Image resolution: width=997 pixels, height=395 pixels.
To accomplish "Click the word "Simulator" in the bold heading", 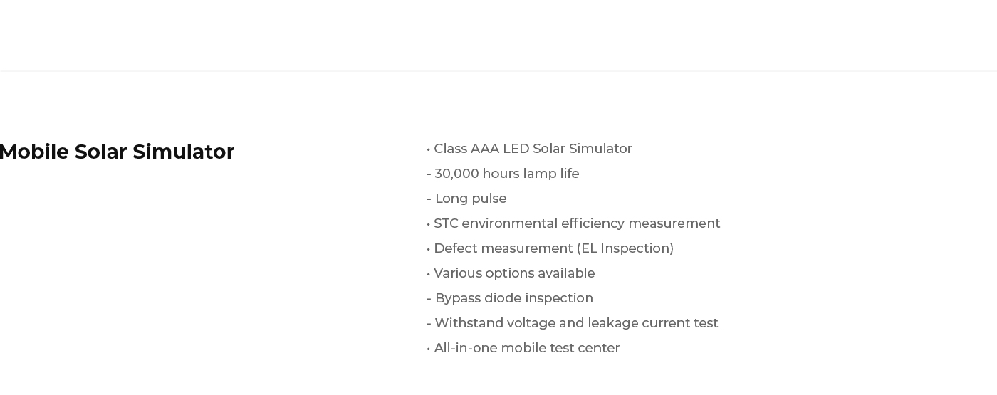I will (183, 152).
